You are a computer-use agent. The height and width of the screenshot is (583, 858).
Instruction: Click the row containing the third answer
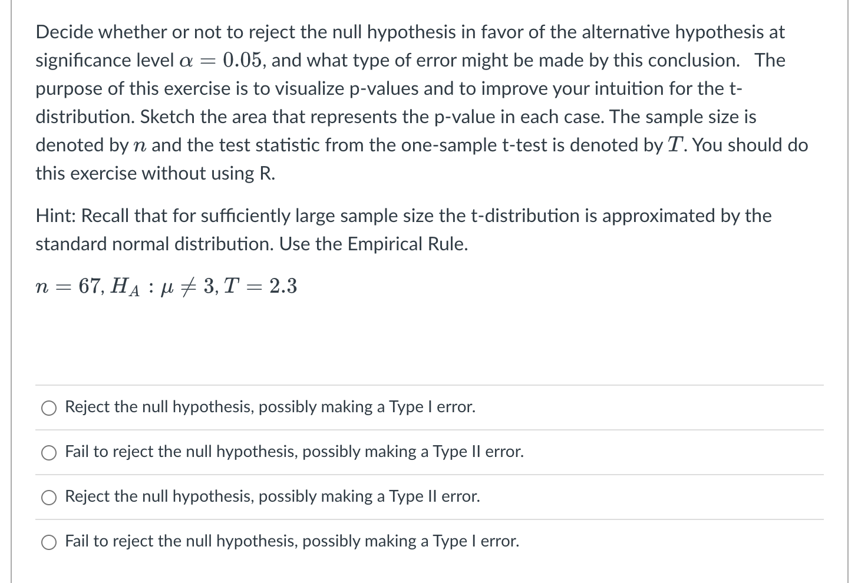coord(429,497)
